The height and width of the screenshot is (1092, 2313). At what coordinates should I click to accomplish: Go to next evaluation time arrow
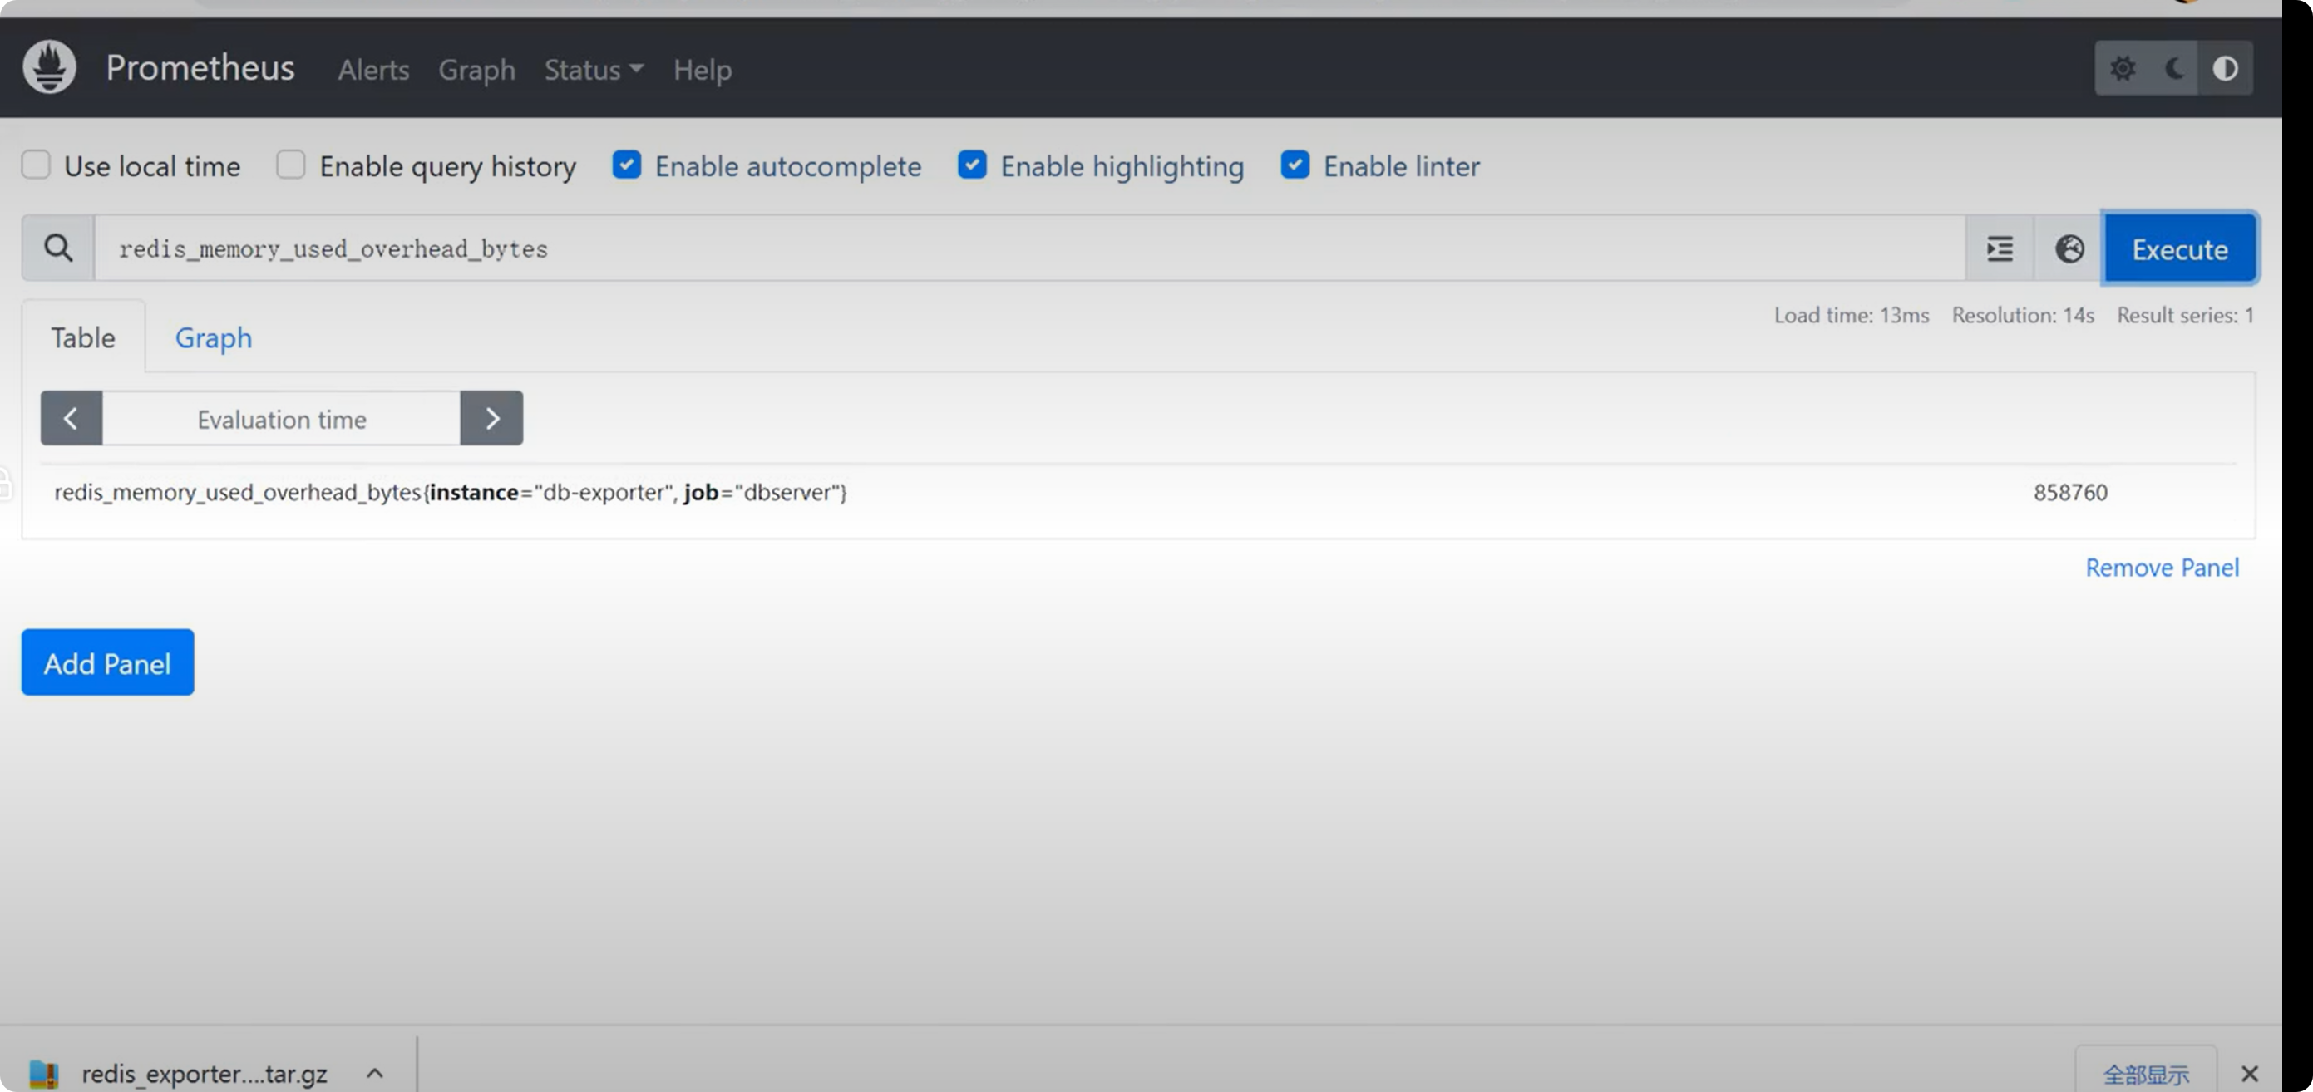pos(492,418)
